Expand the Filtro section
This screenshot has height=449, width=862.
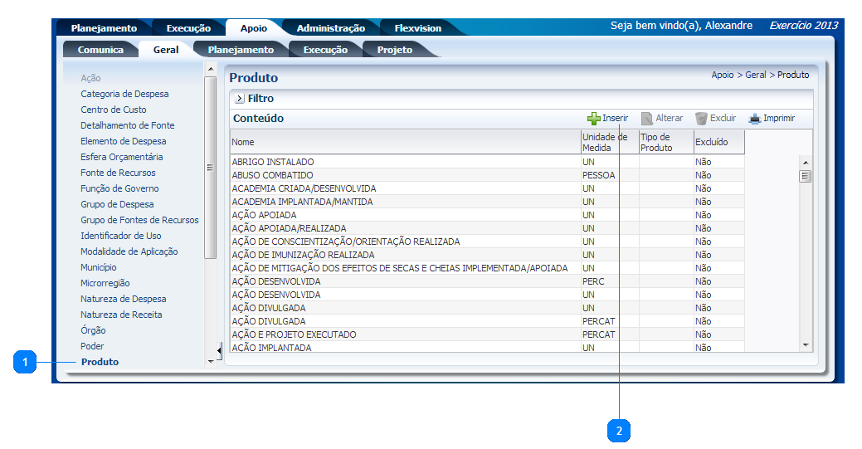pos(240,99)
